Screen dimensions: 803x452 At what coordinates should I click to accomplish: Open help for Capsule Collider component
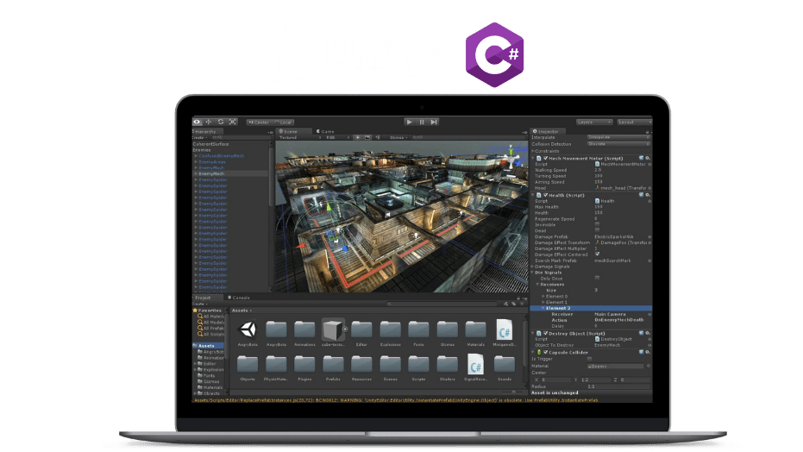(641, 352)
